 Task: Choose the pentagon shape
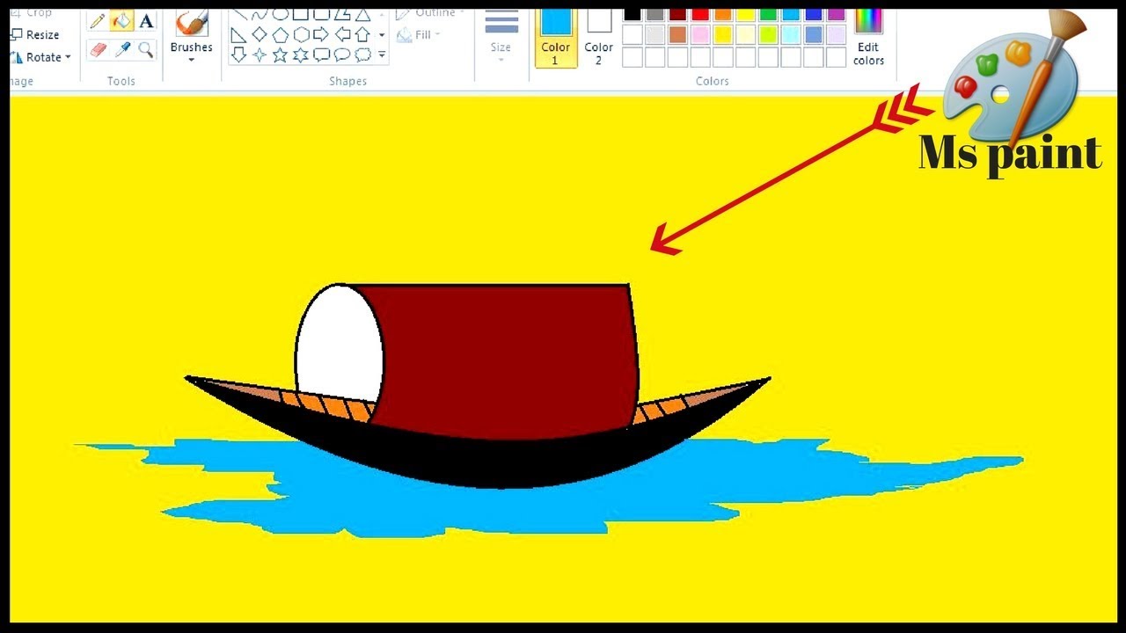point(280,34)
